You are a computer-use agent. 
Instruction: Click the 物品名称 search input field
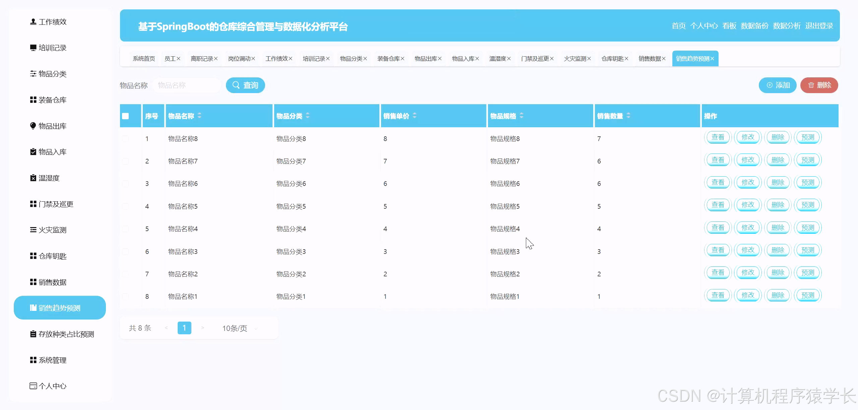click(186, 85)
